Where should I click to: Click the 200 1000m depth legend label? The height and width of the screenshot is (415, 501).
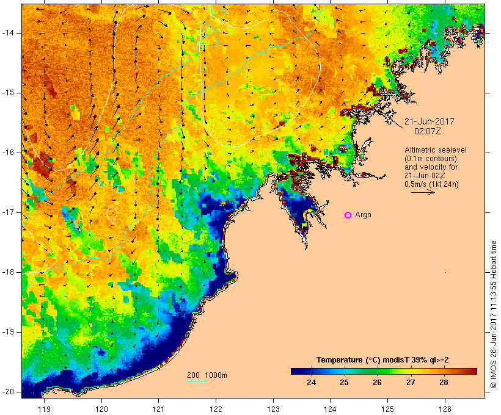tap(207, 375)
